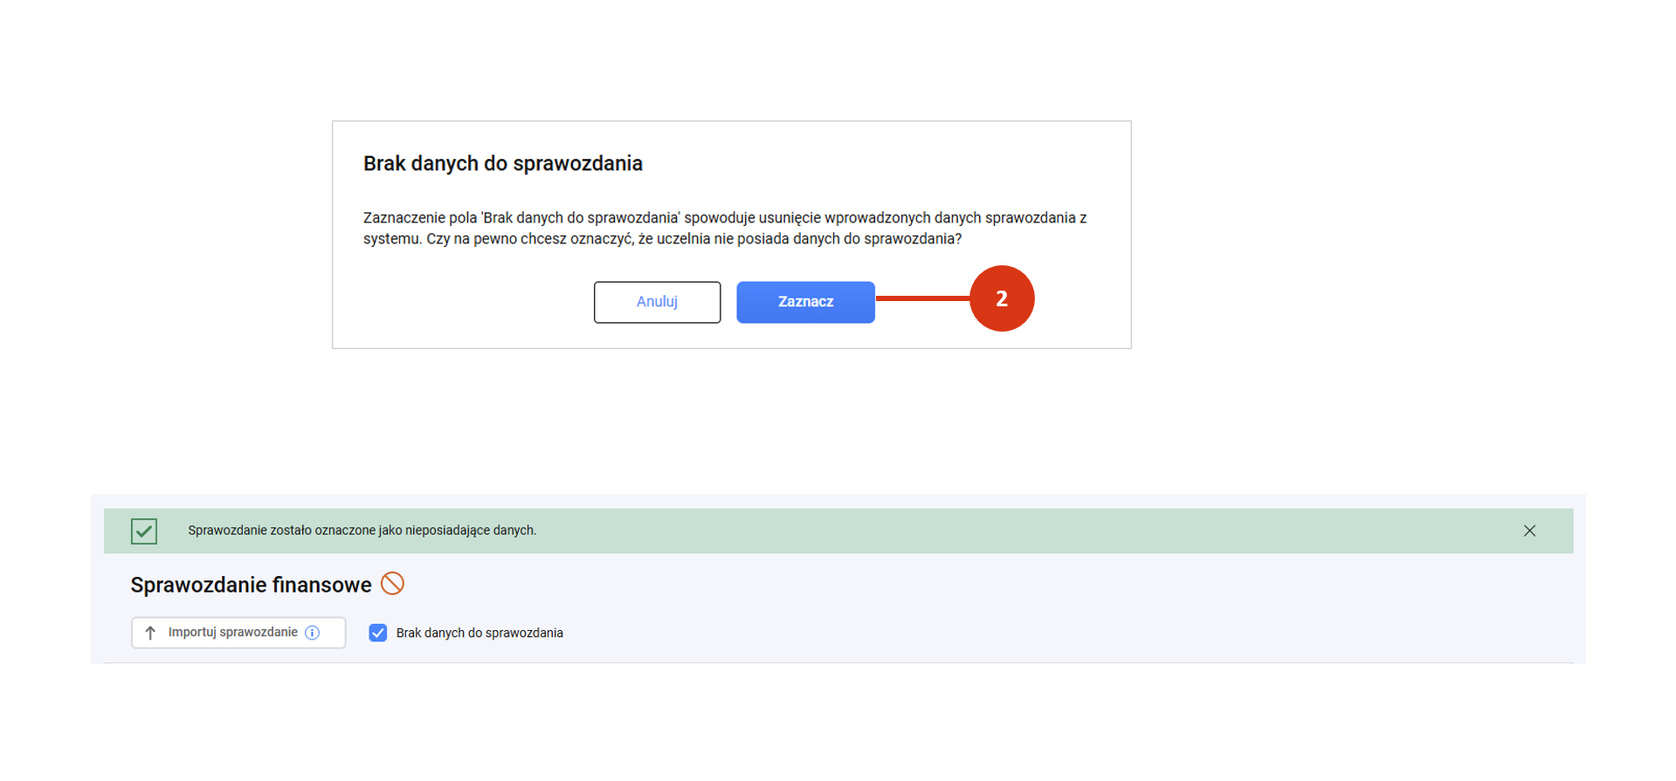
Task: Click the dialog warning text beginning 'Zaznaczenie pola'
Action: [725, 229]
